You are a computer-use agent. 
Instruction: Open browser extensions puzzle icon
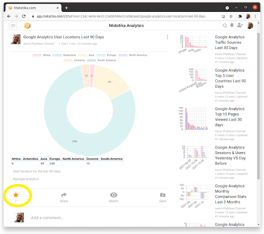(x=240, y=16)
